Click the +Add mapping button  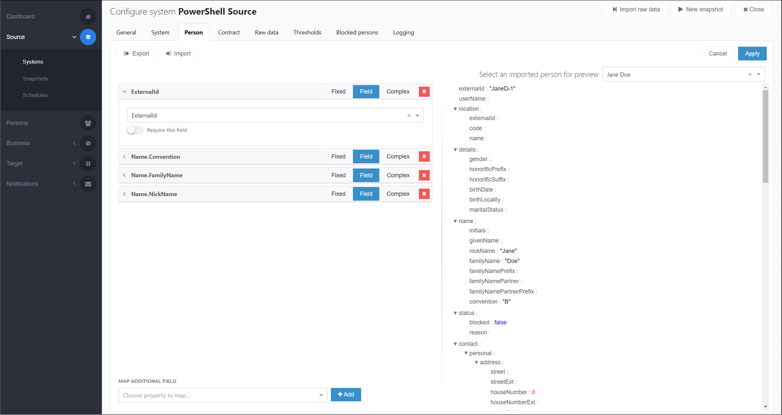click(x=346, y=395)
